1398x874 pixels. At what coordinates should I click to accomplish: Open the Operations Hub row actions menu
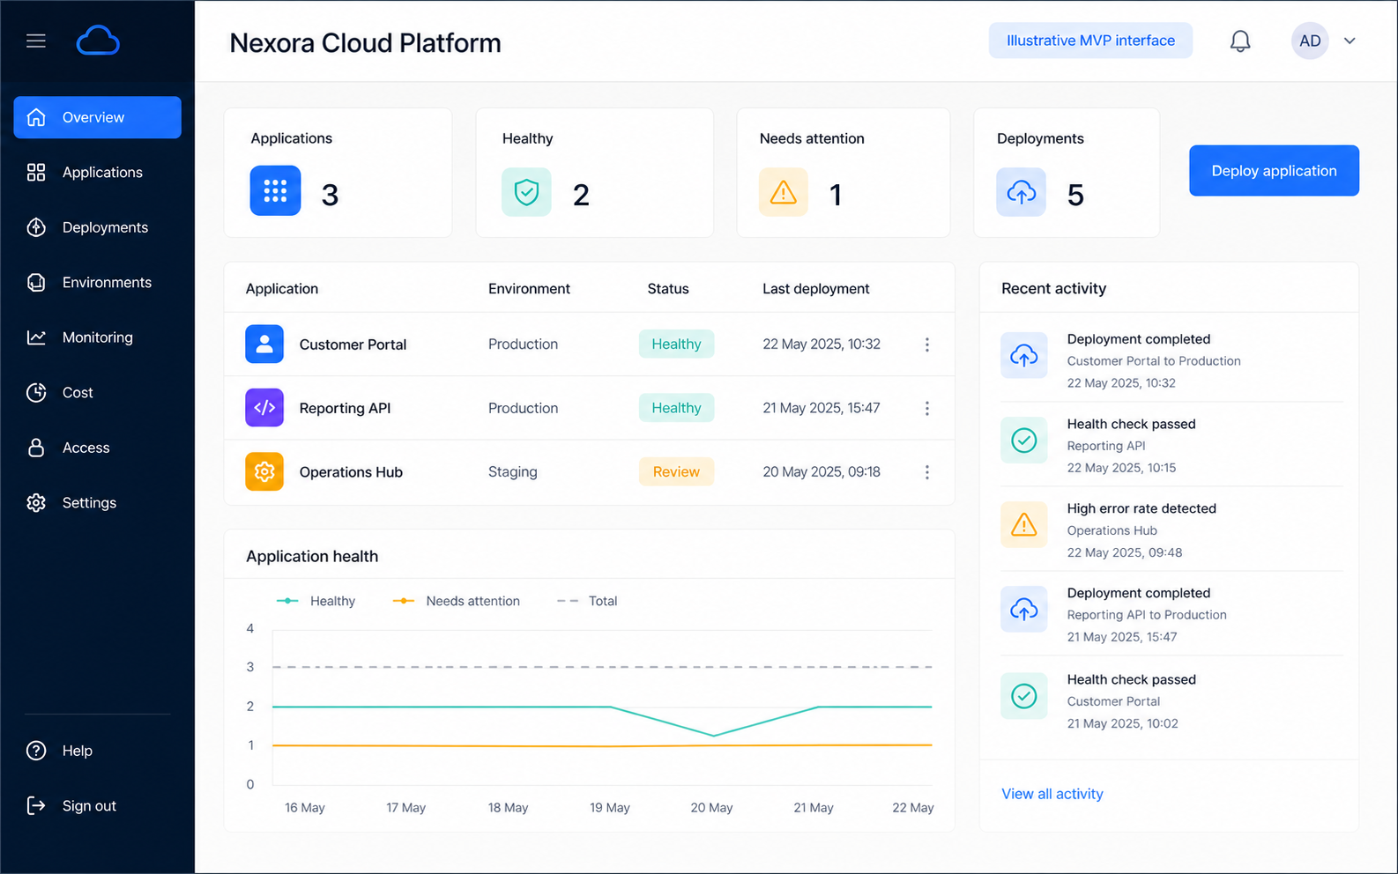pos(927,472)
